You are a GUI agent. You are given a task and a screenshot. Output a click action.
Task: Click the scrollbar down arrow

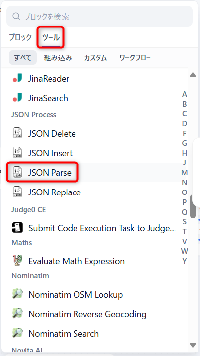click(x=193, y=345)
